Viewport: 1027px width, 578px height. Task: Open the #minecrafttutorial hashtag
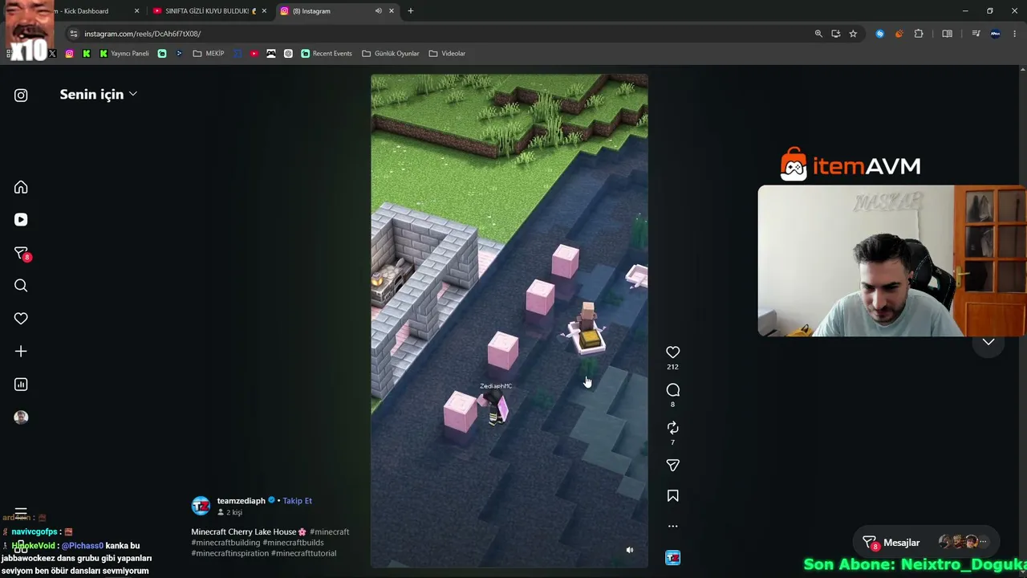(304, 553)
